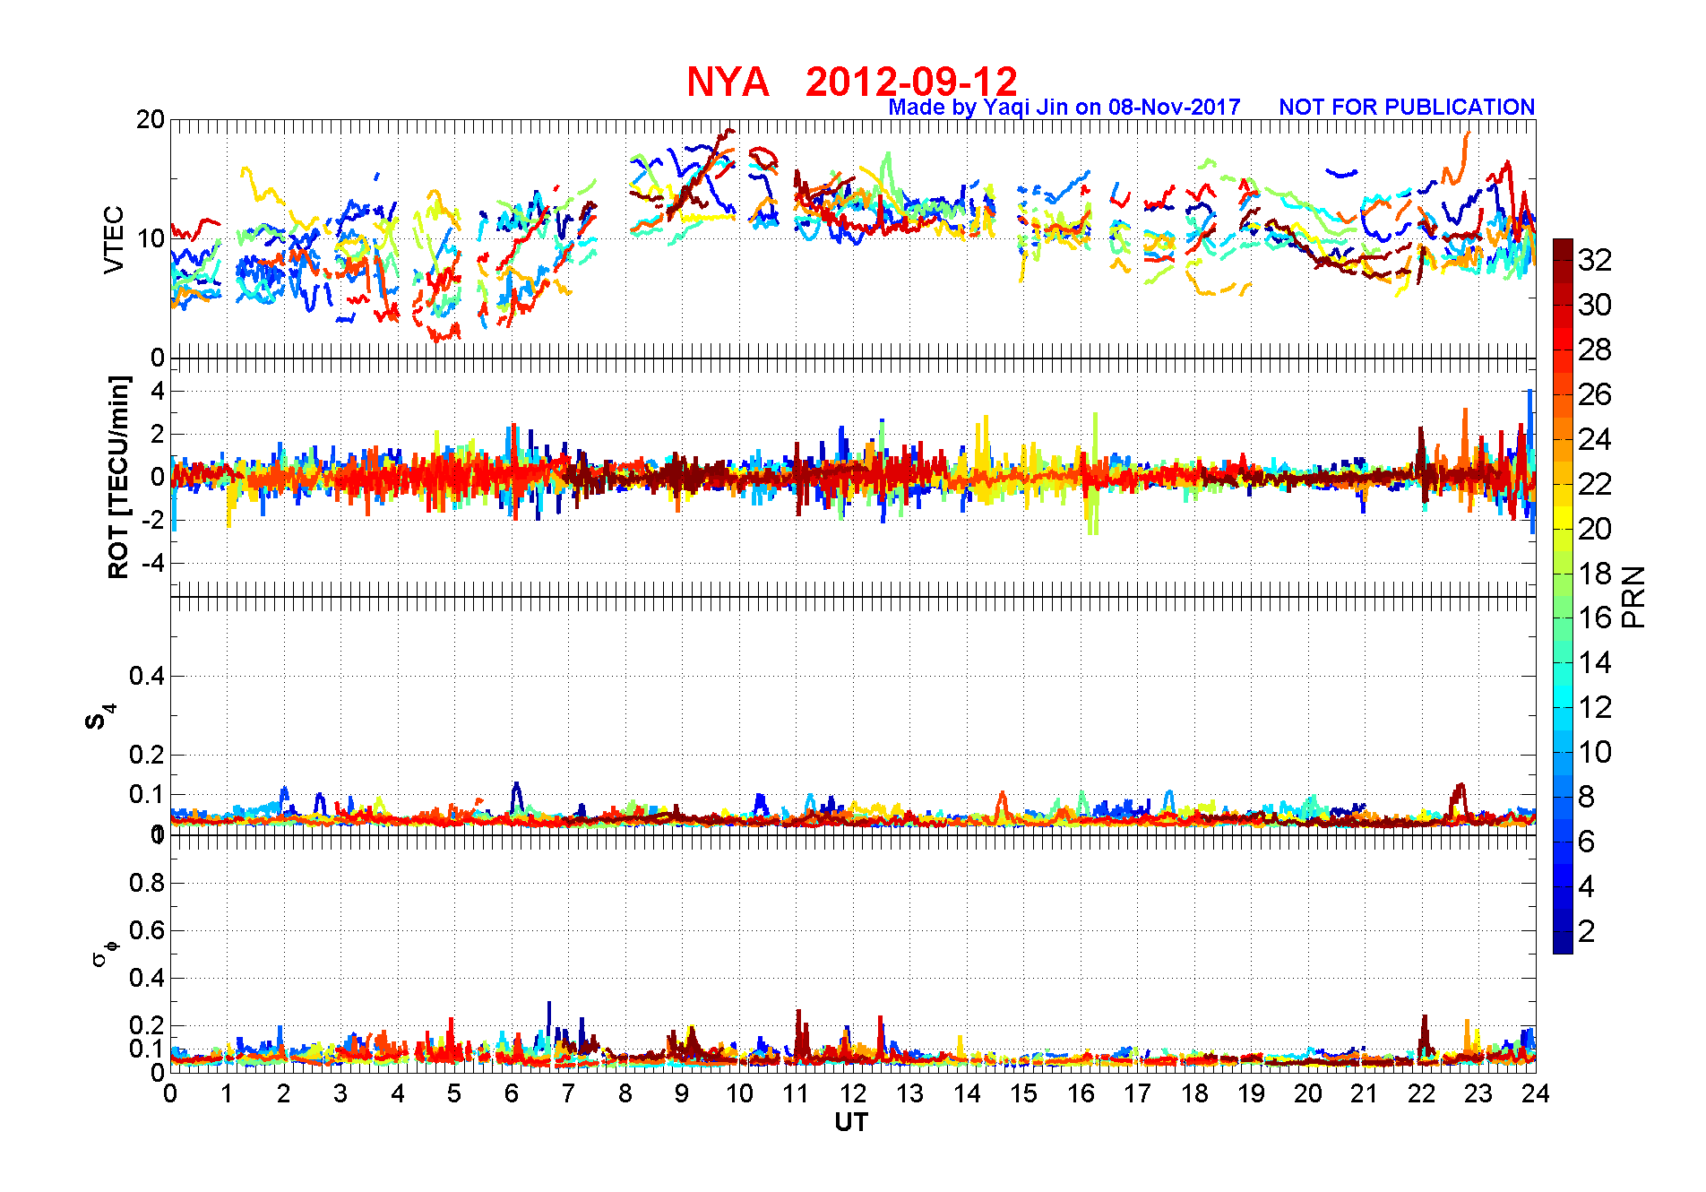Image resolution: width=1706 pixels, height=1192 pixels.
Task: Click x-axis tick label 18
Action: (x=1194, y=1093)
